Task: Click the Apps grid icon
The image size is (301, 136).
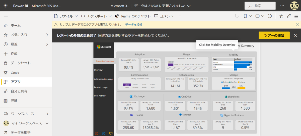Action: [6, 82]
